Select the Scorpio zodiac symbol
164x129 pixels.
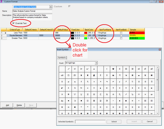120,94
